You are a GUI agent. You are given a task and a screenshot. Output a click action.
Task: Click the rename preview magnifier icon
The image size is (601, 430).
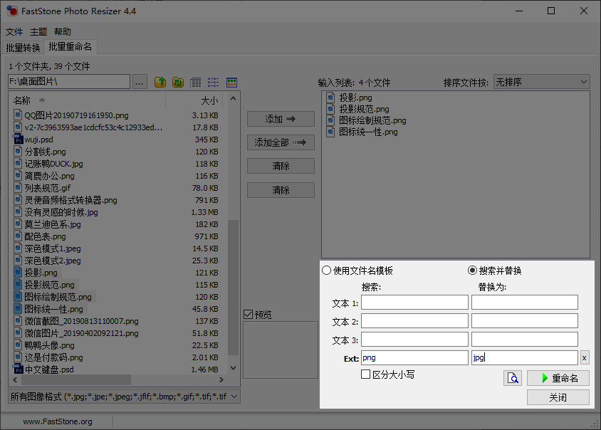click(x=513, y=378)
